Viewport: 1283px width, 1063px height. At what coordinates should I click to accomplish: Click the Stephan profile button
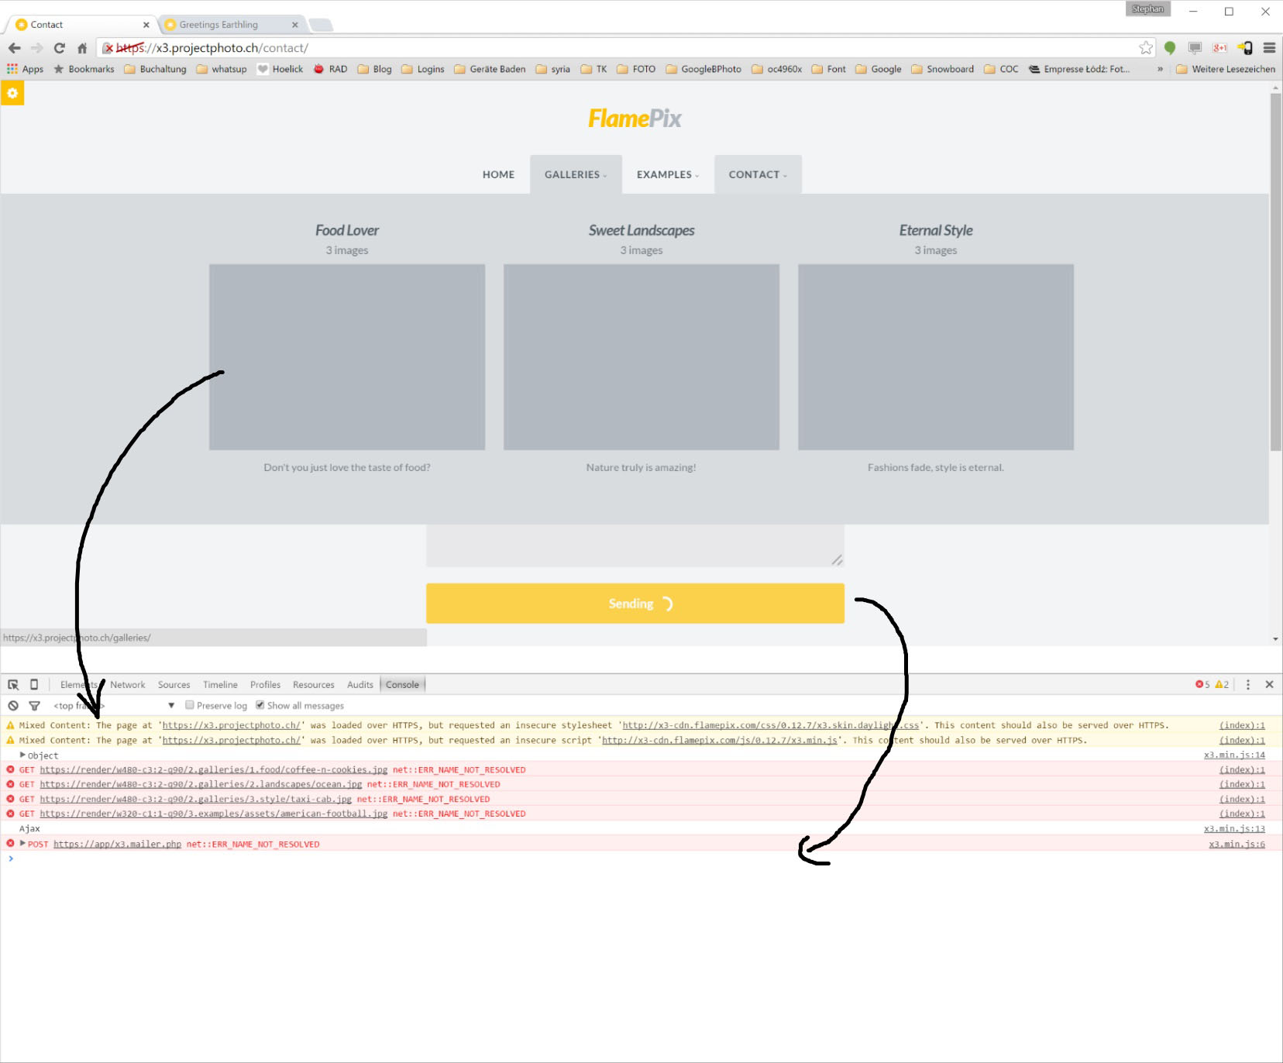tap(1147, 9)
